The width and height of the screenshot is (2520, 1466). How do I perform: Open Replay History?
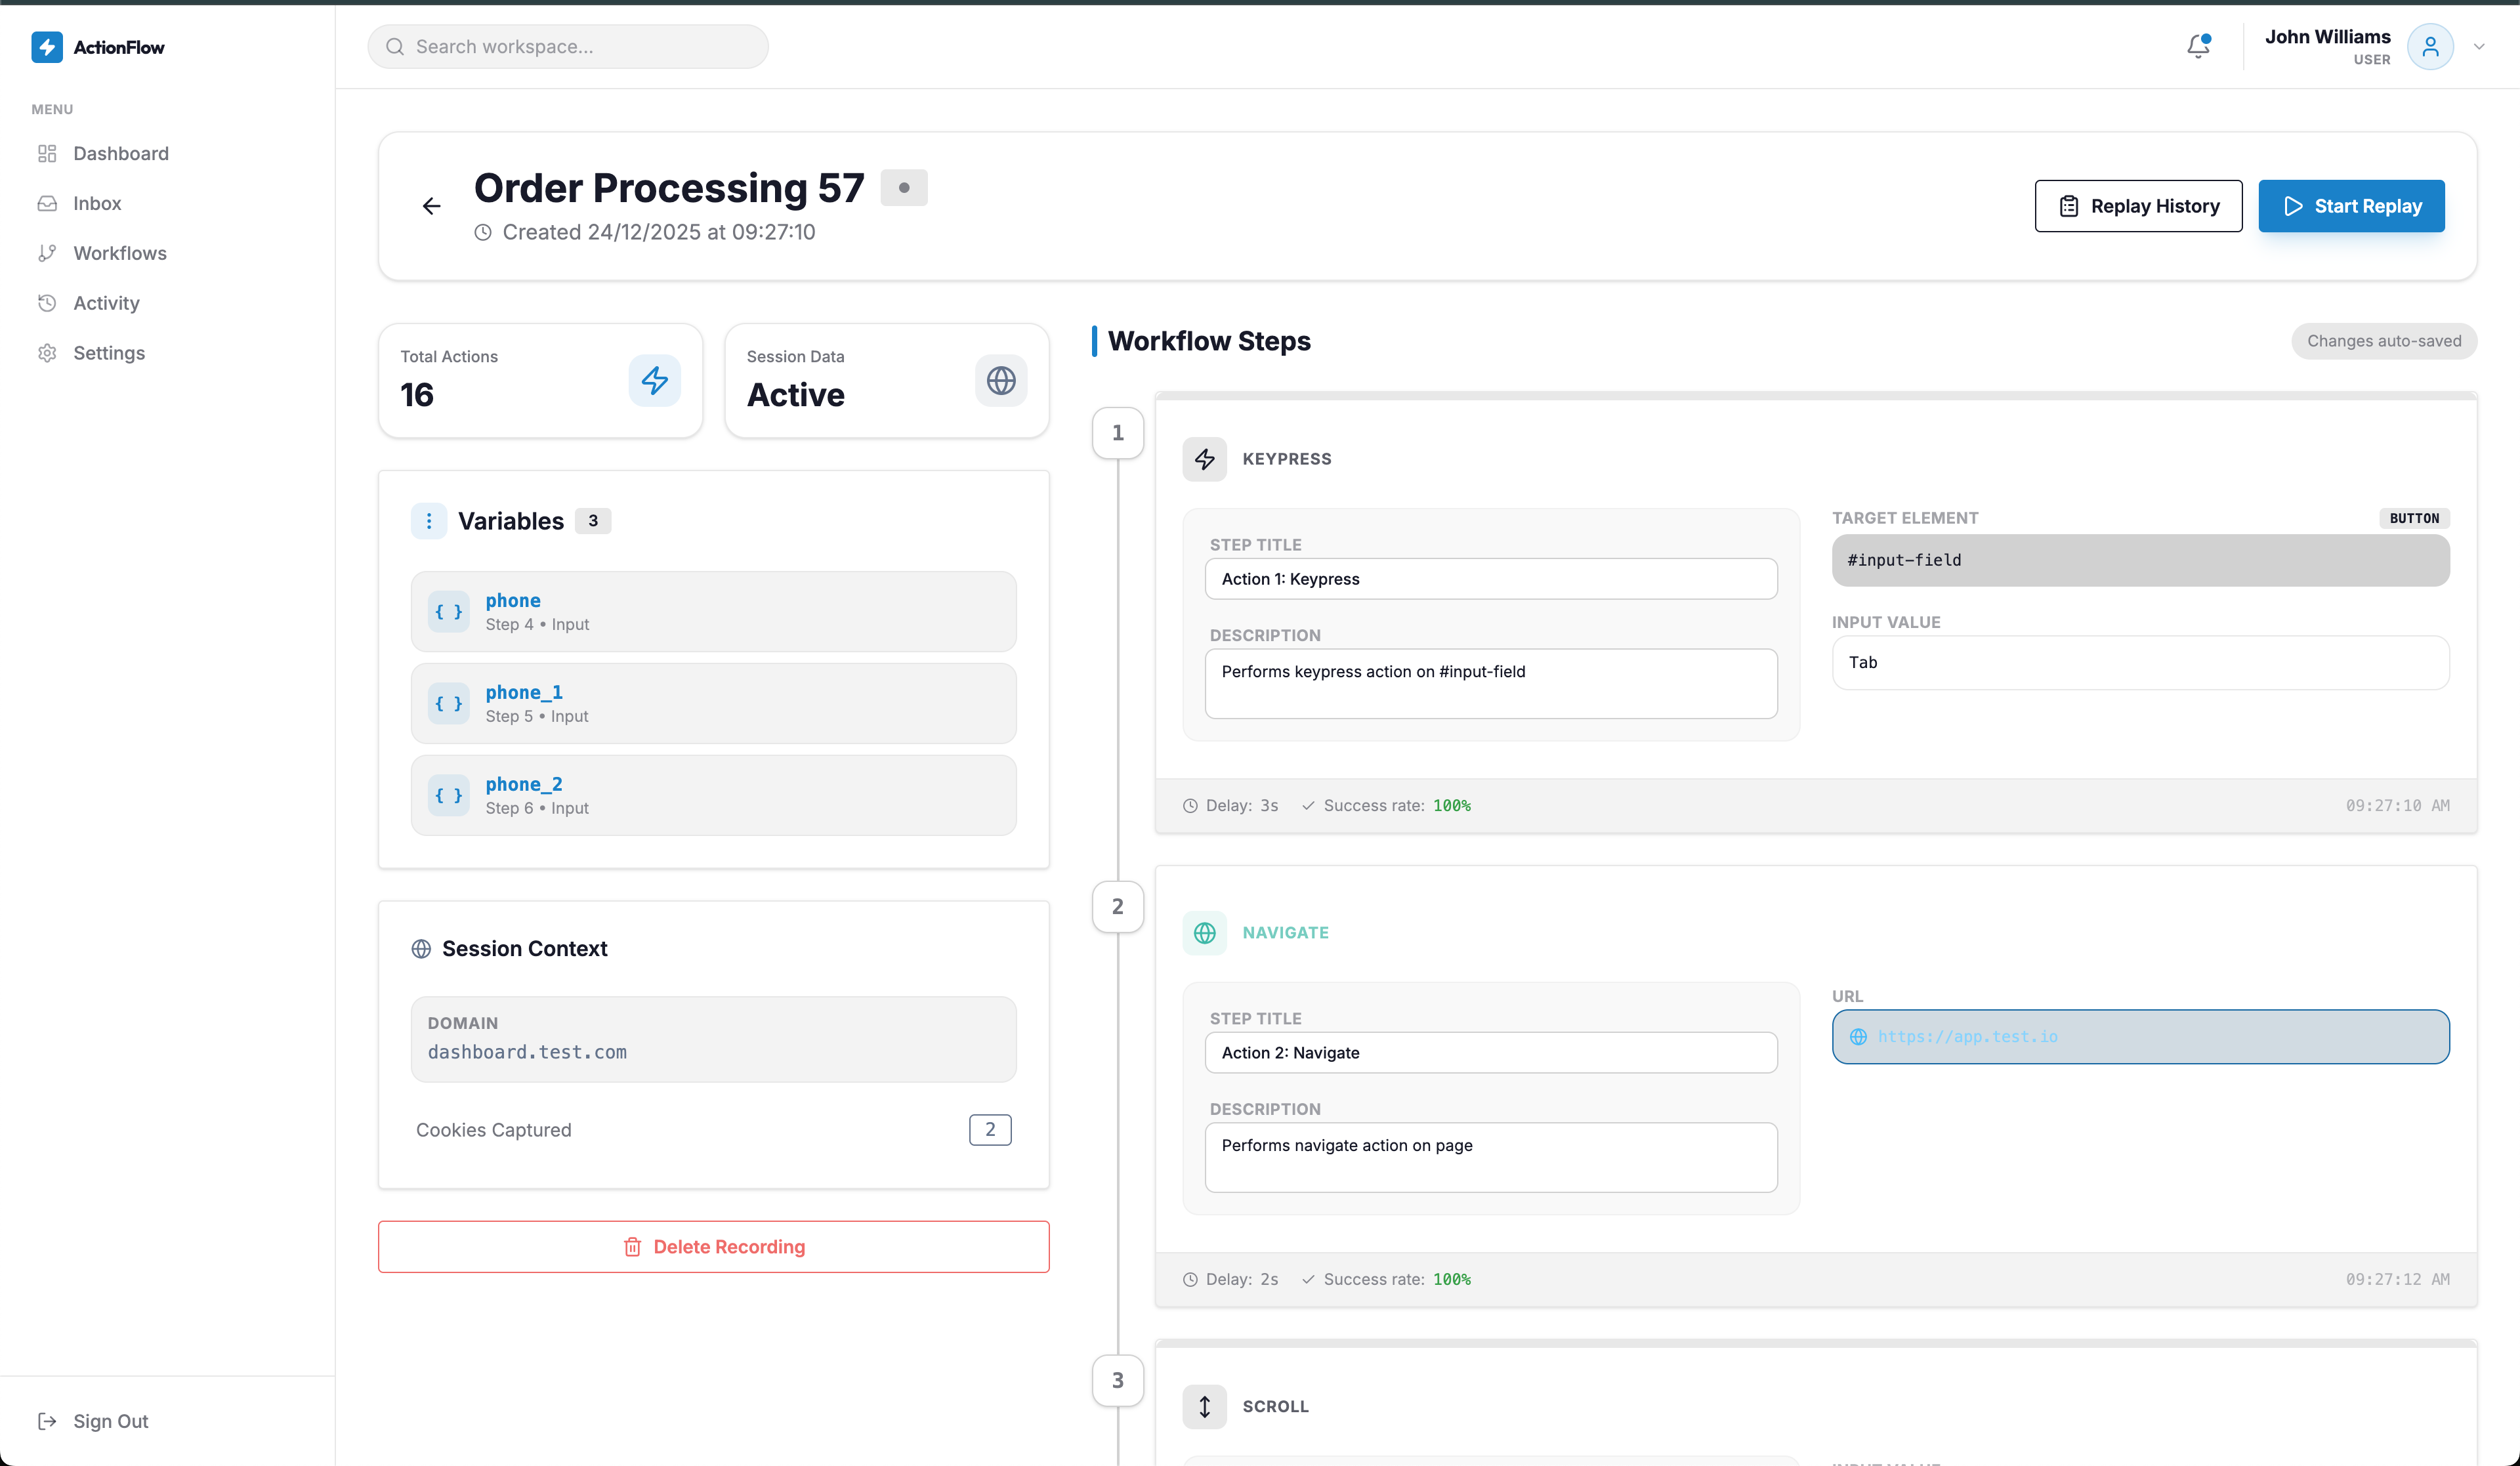coord(2139,206)
